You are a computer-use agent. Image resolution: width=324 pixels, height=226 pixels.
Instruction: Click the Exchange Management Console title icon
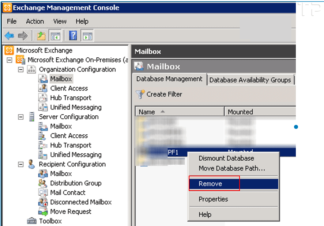(7, 8)
